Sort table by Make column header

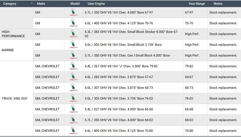pos(41,4)
